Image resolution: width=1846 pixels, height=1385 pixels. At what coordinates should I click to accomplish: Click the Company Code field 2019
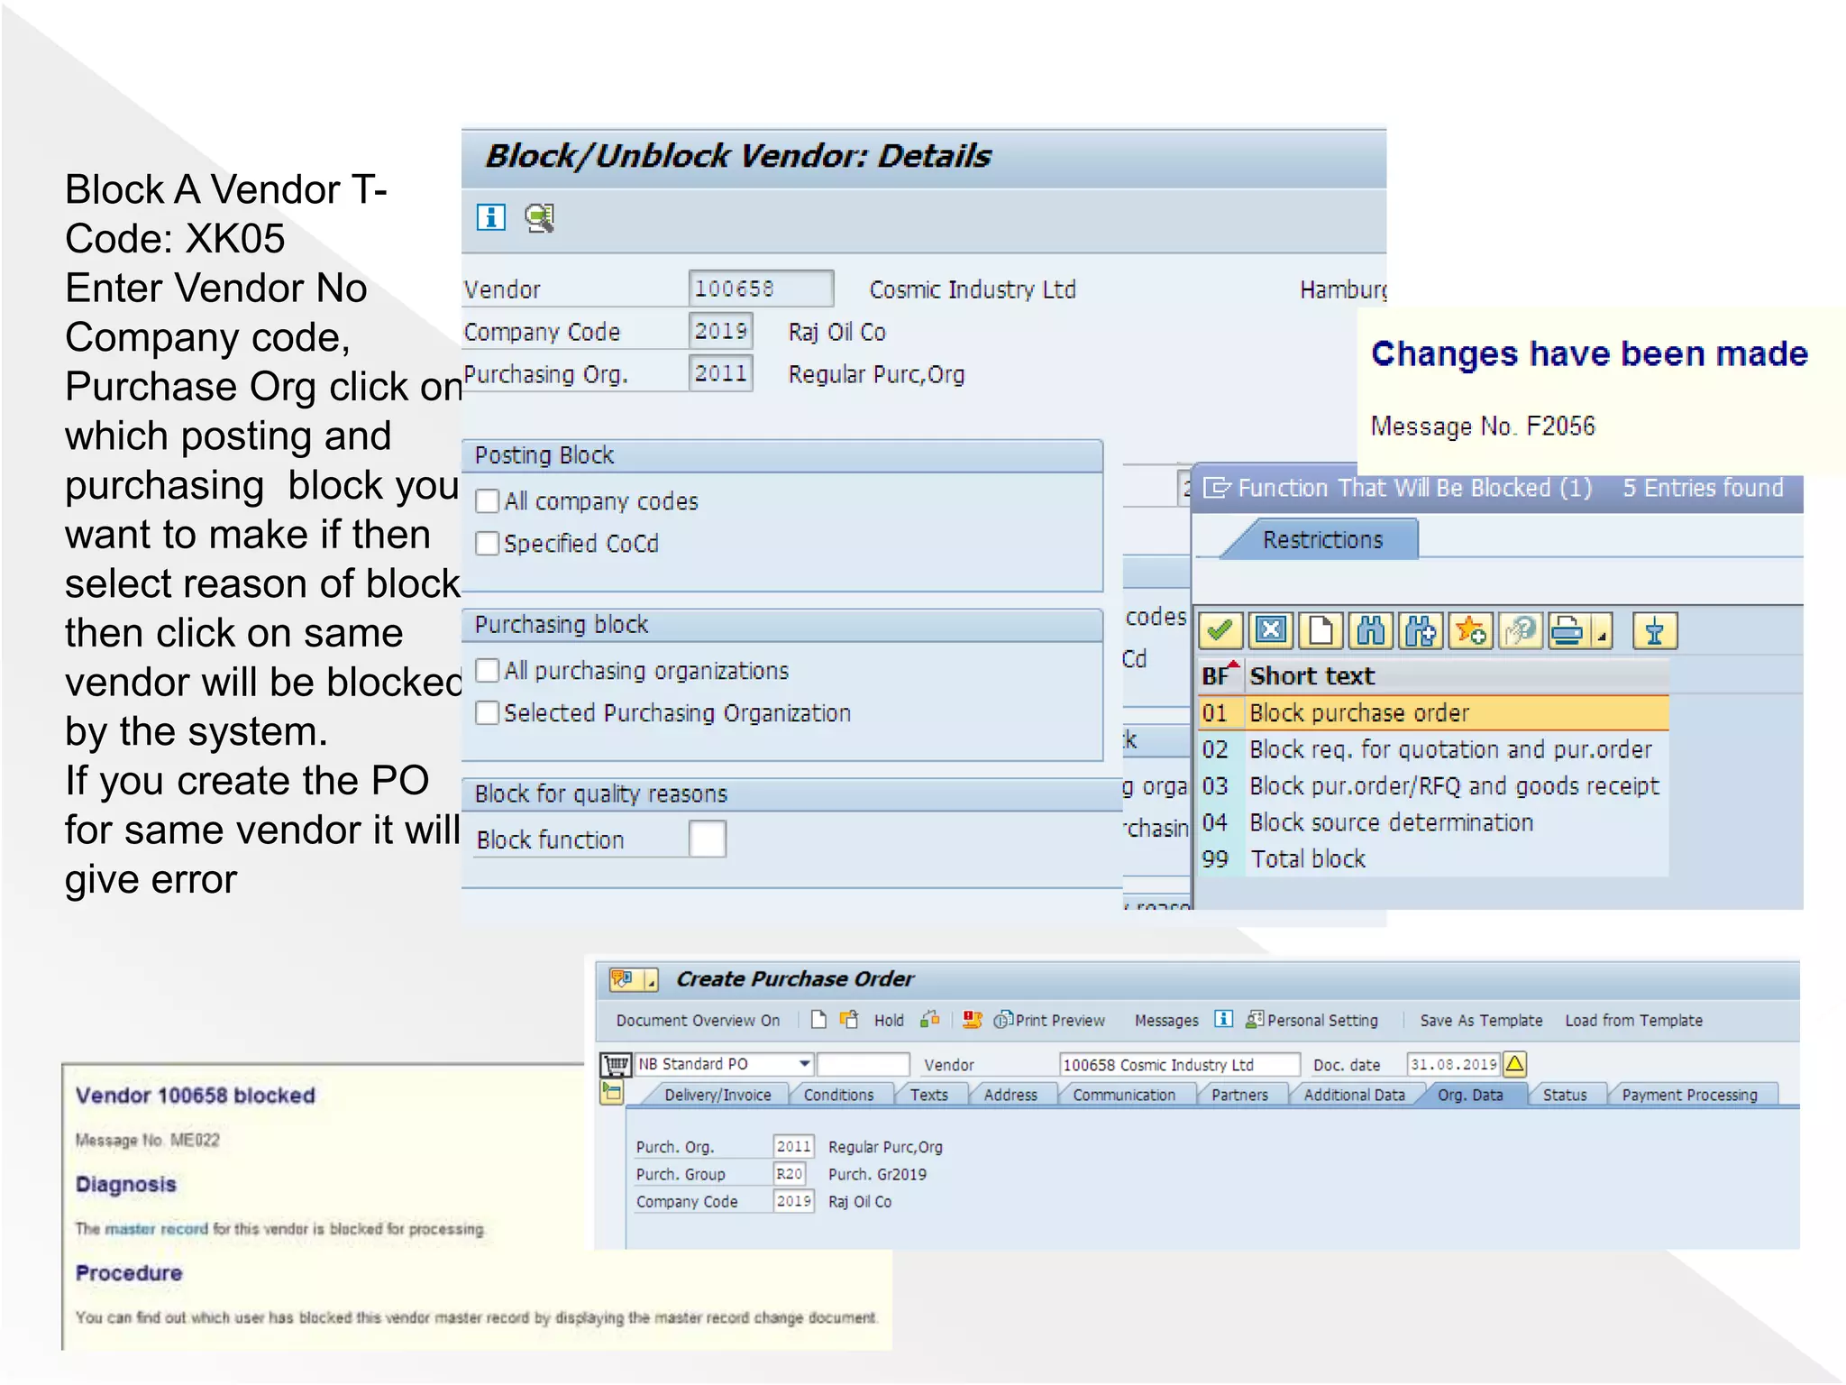click(720, 331)
